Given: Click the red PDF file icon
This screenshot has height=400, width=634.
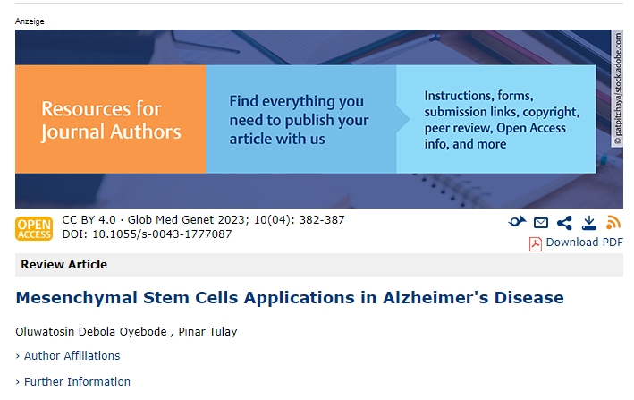Looking at the screenshot, I should point(536,243).
